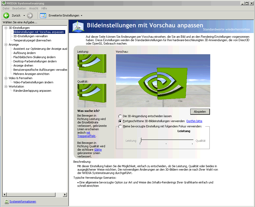Viewport: 255px width, 207px height.
Task: Select 'Assistent zur Optimierung der Anzeige' item
Action: tap(40, 49)
